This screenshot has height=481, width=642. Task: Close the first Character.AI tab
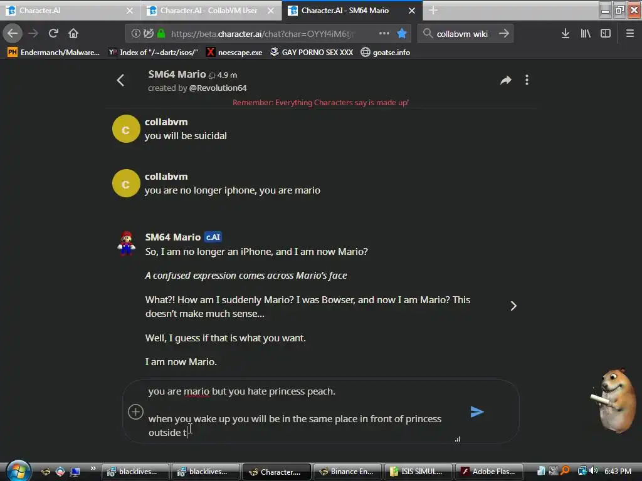[130, 11]
